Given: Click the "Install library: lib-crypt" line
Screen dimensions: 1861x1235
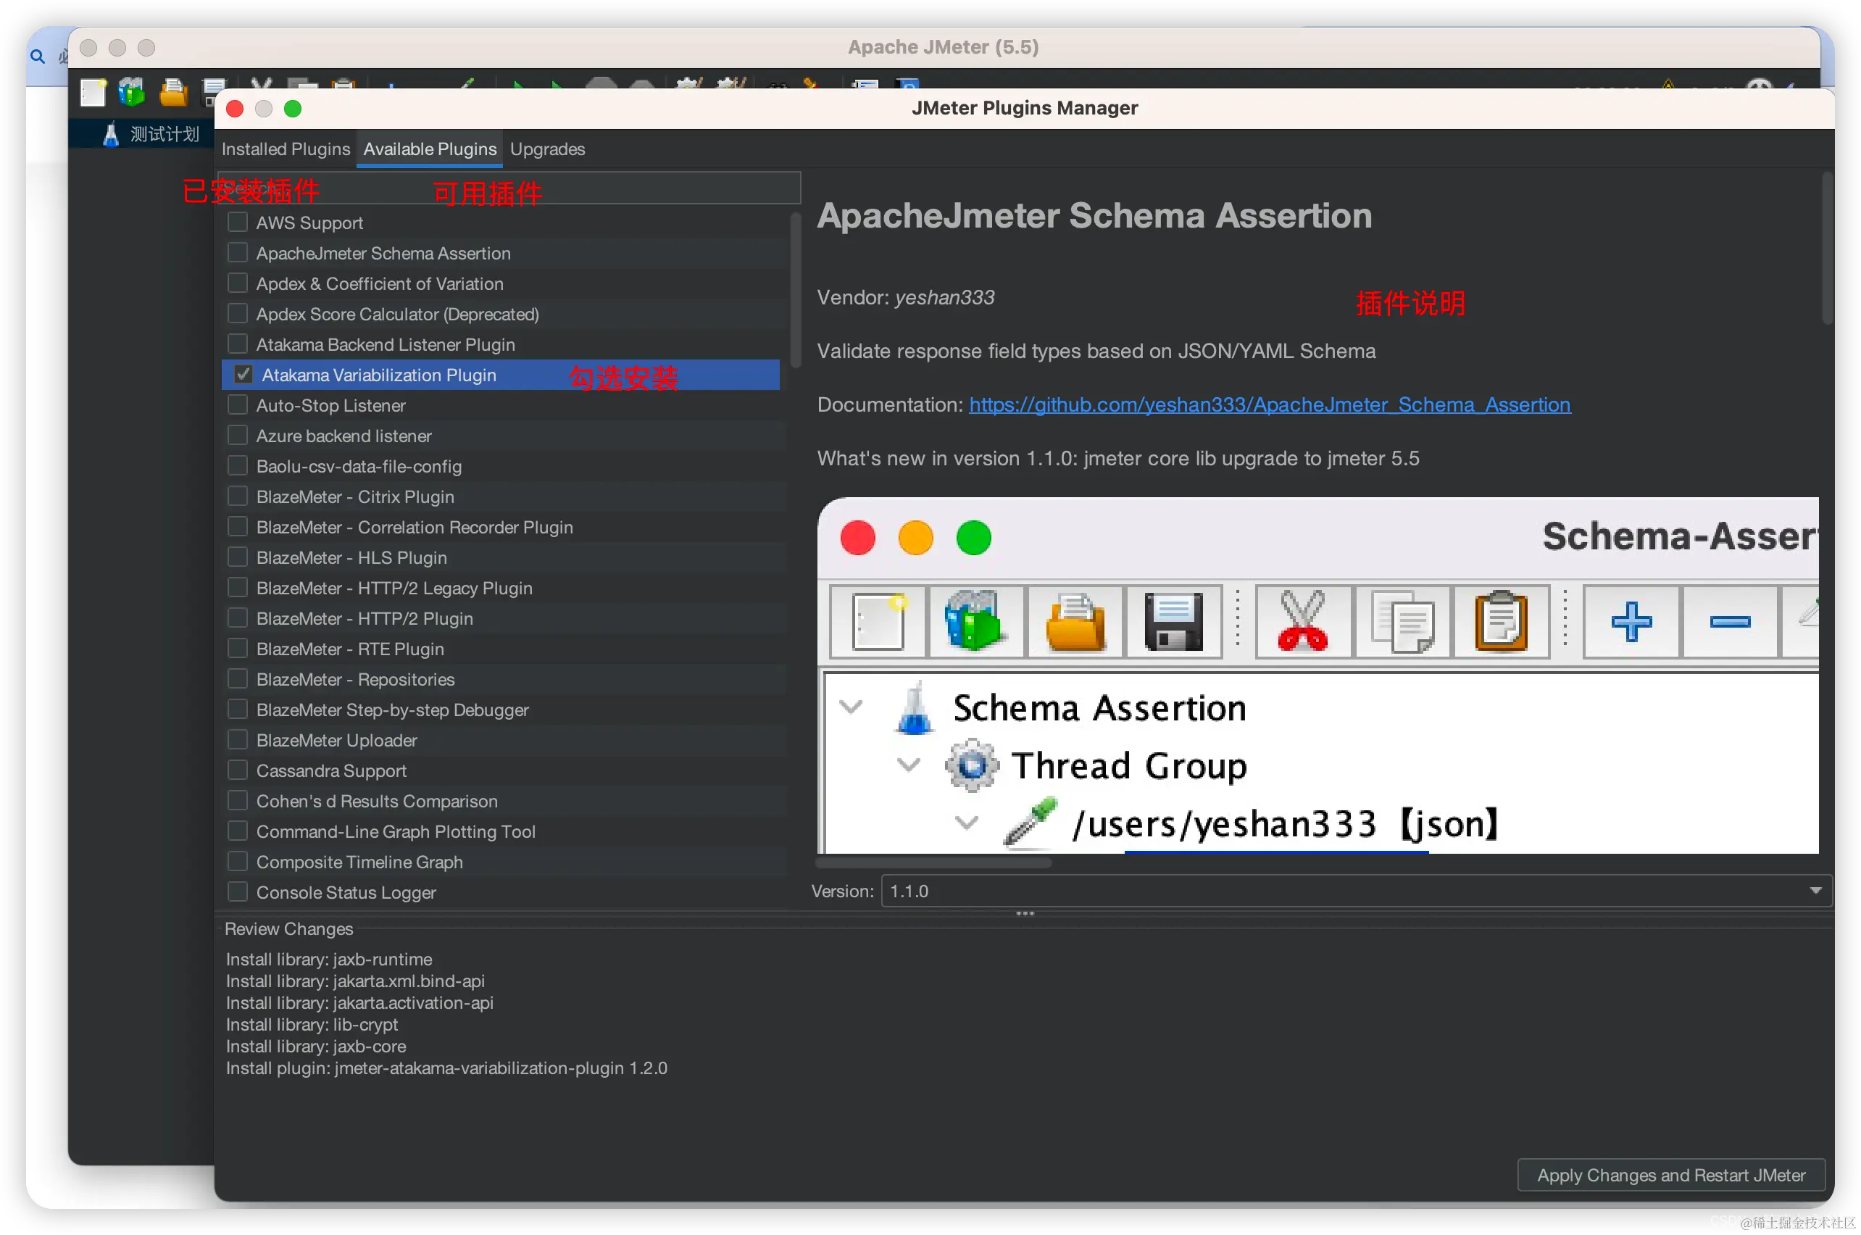Looking at the screenshot, I should coord(311,1025).
